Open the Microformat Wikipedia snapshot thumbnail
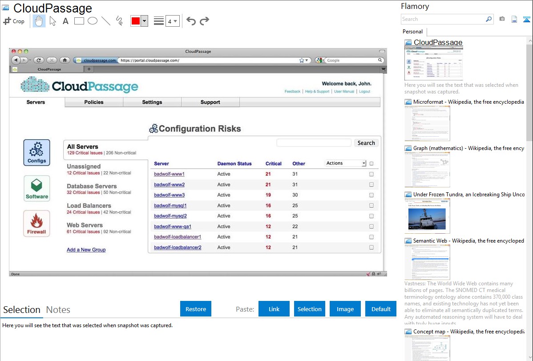This screenshot has width=533, height=361. click(427, 123)
